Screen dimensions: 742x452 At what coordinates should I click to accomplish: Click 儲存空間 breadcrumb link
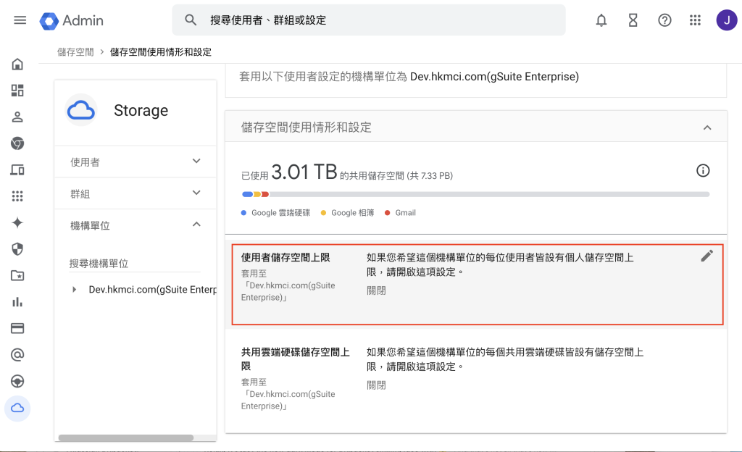pos(75,52)
